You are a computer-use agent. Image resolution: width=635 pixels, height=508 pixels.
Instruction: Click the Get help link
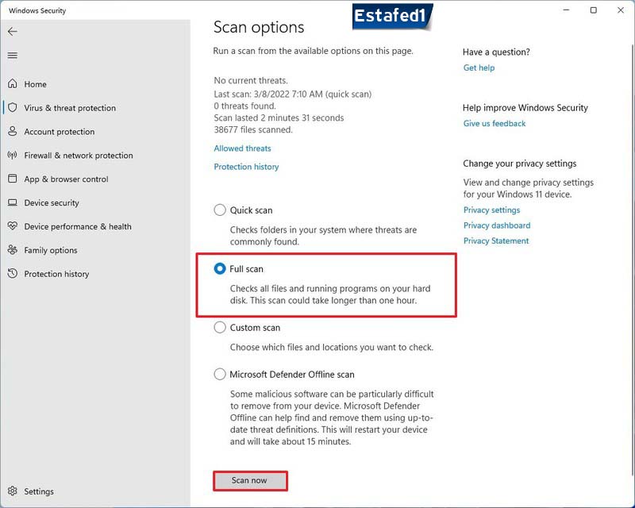[479, 67]
